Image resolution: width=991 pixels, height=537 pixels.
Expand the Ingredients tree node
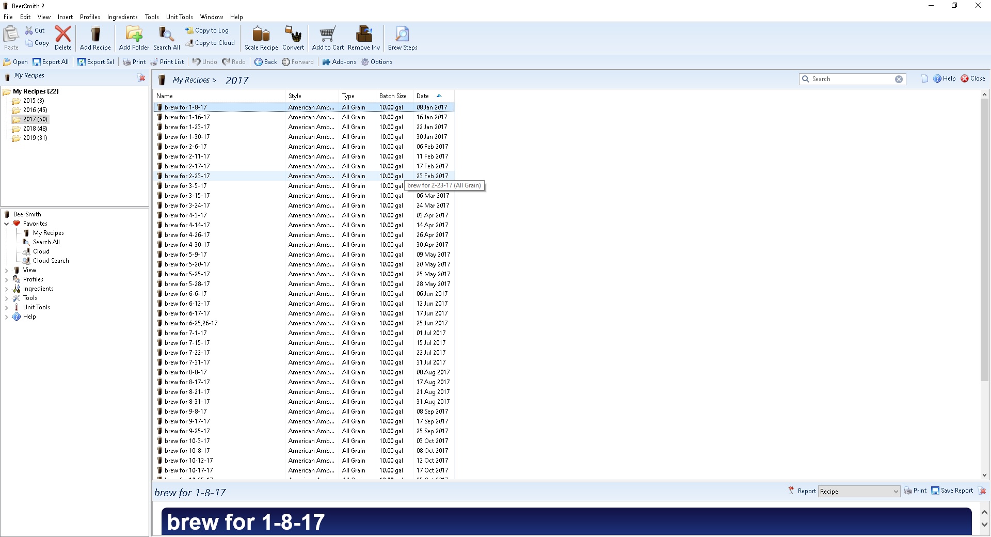pyautogui.click(x=6, y=289)
